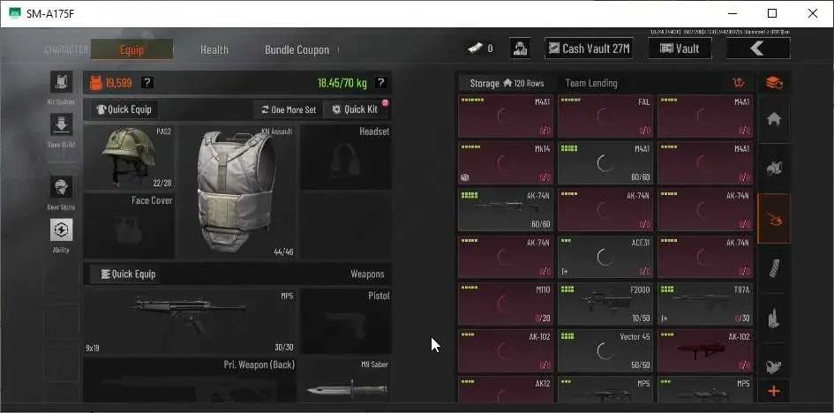Open the Kit Builder icon
The height and width of the screenshot is (413, 834).
point(61,82)
